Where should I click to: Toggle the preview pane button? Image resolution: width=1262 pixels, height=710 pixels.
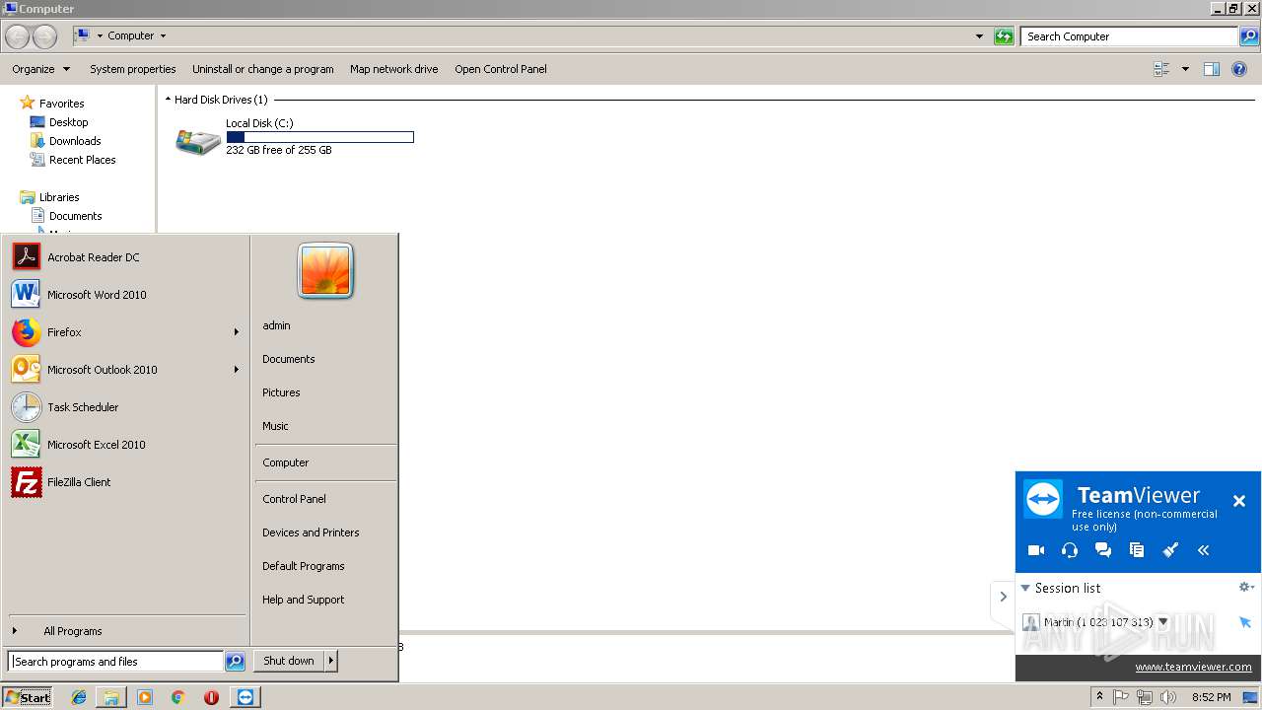point(1212,69)
